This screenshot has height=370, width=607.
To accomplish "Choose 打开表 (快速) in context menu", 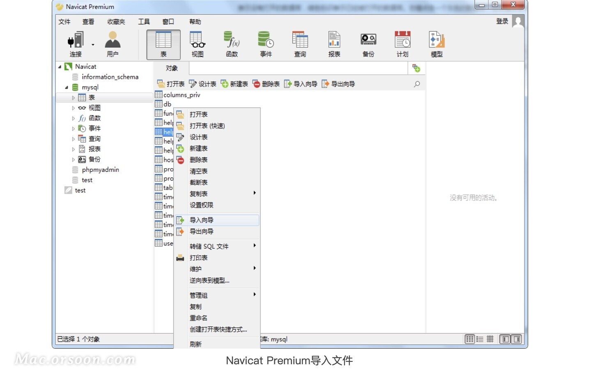I will click(x=217, y=126).
